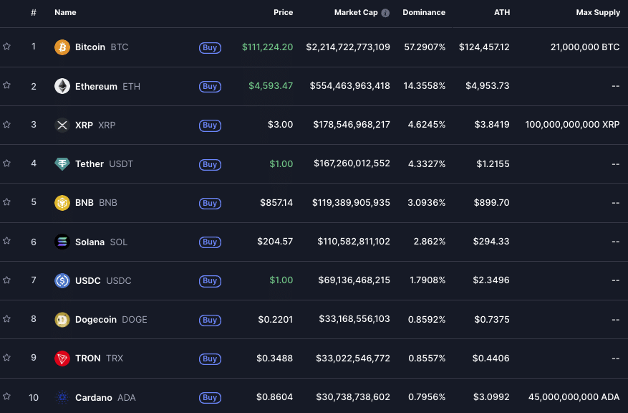Image resolution: width=628 pixels, height=413 pixels.
Task: Sort by Market Cap column header
Action: click(x=356, y=12)
